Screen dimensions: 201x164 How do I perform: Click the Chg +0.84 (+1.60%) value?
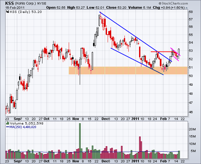click(169, 7)
